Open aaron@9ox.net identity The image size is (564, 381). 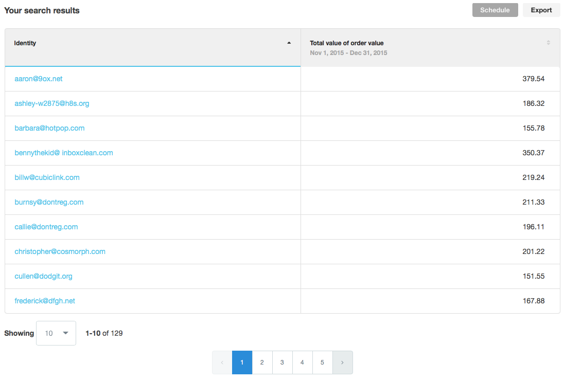39,79
